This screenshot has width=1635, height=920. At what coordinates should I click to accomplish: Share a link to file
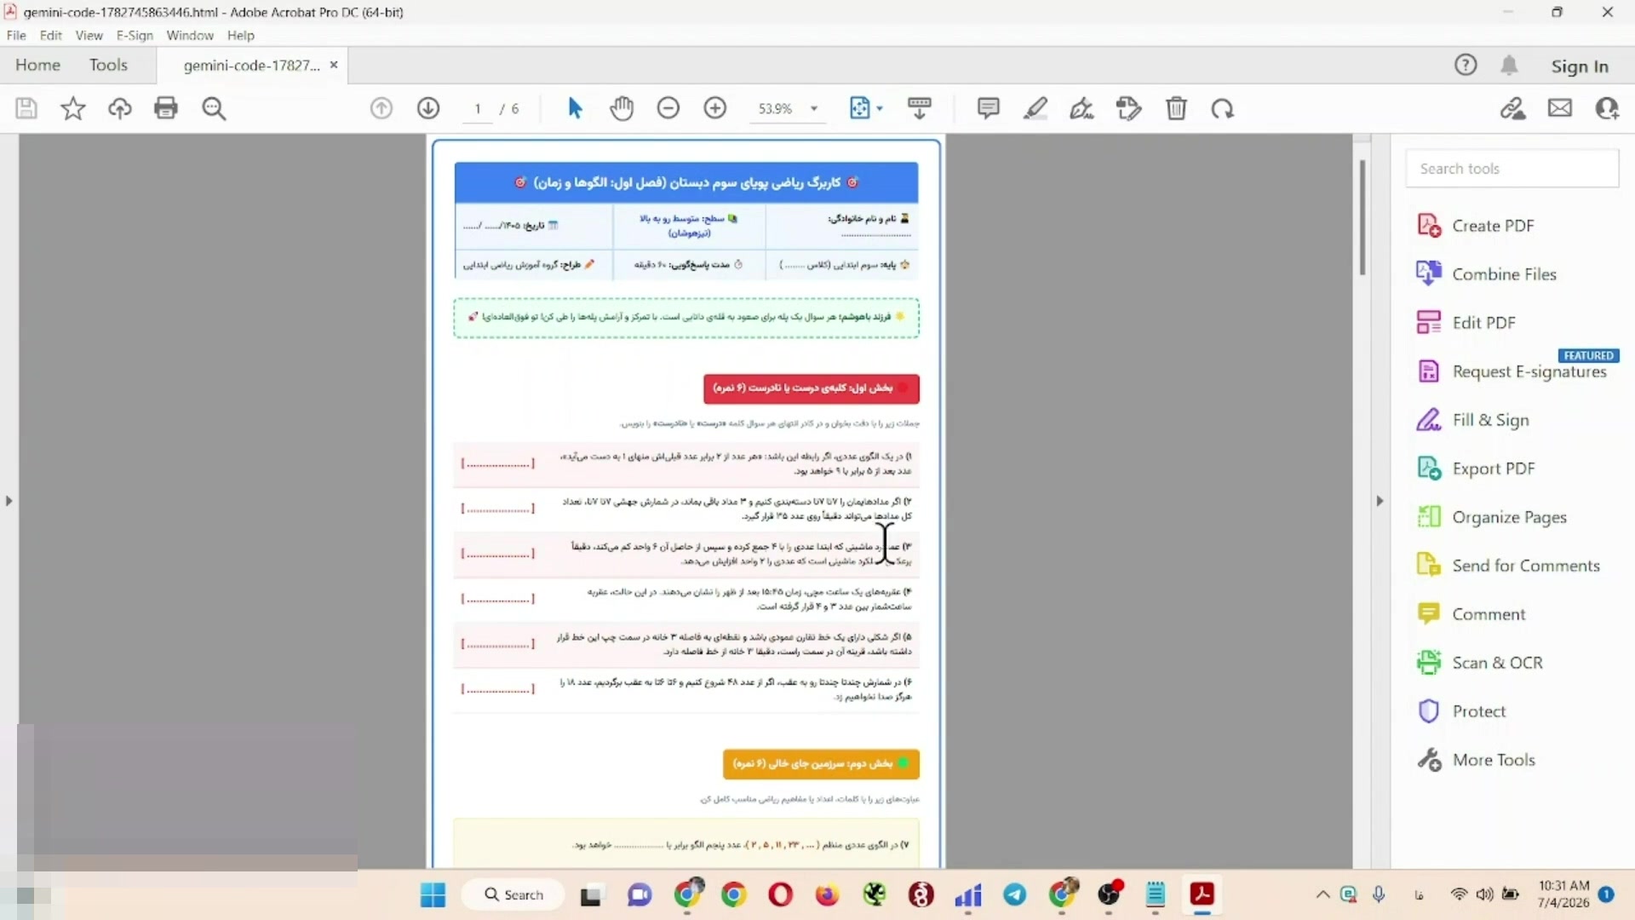(x=1513, y=108)
